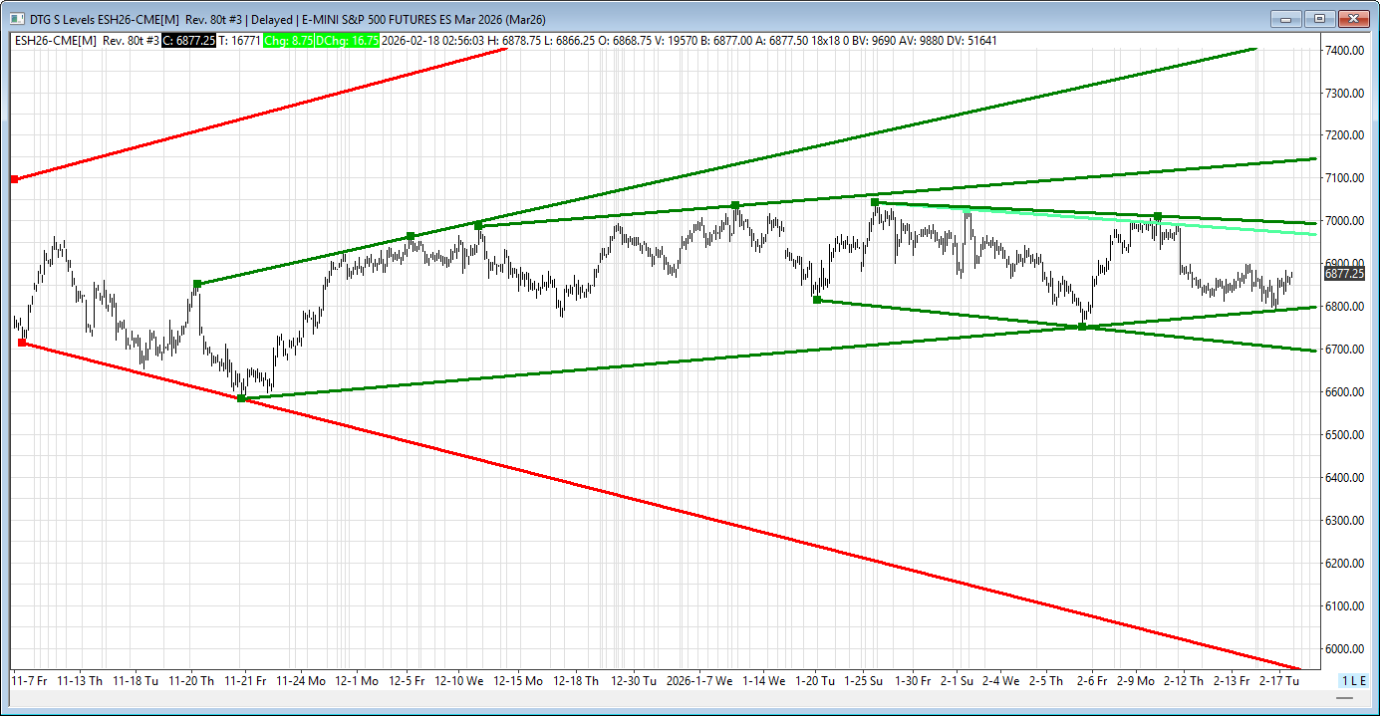Select green anchor point at the 2-6 low

(x=1082, y=327)
